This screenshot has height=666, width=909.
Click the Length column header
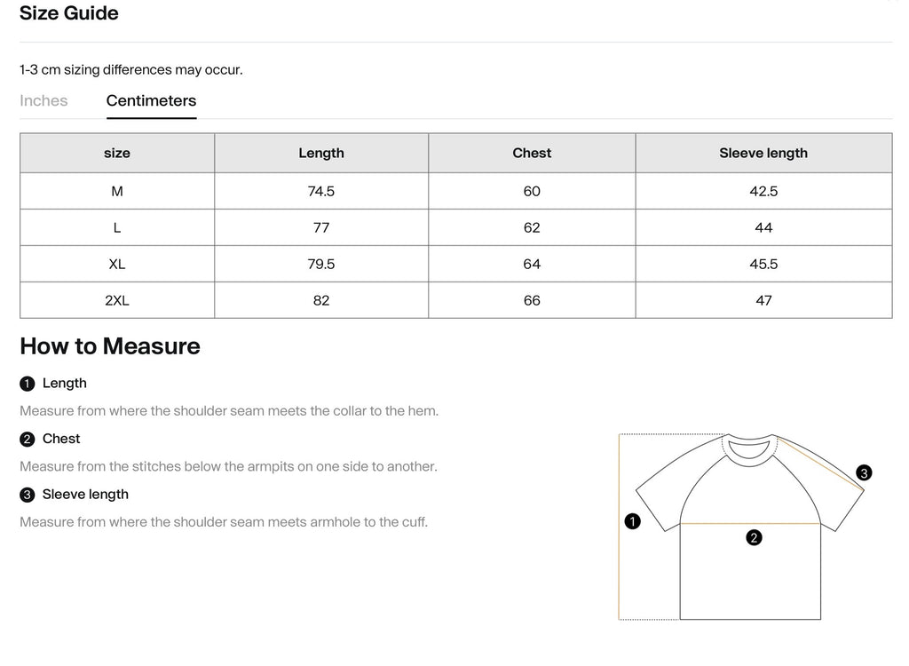pos(321,153)
